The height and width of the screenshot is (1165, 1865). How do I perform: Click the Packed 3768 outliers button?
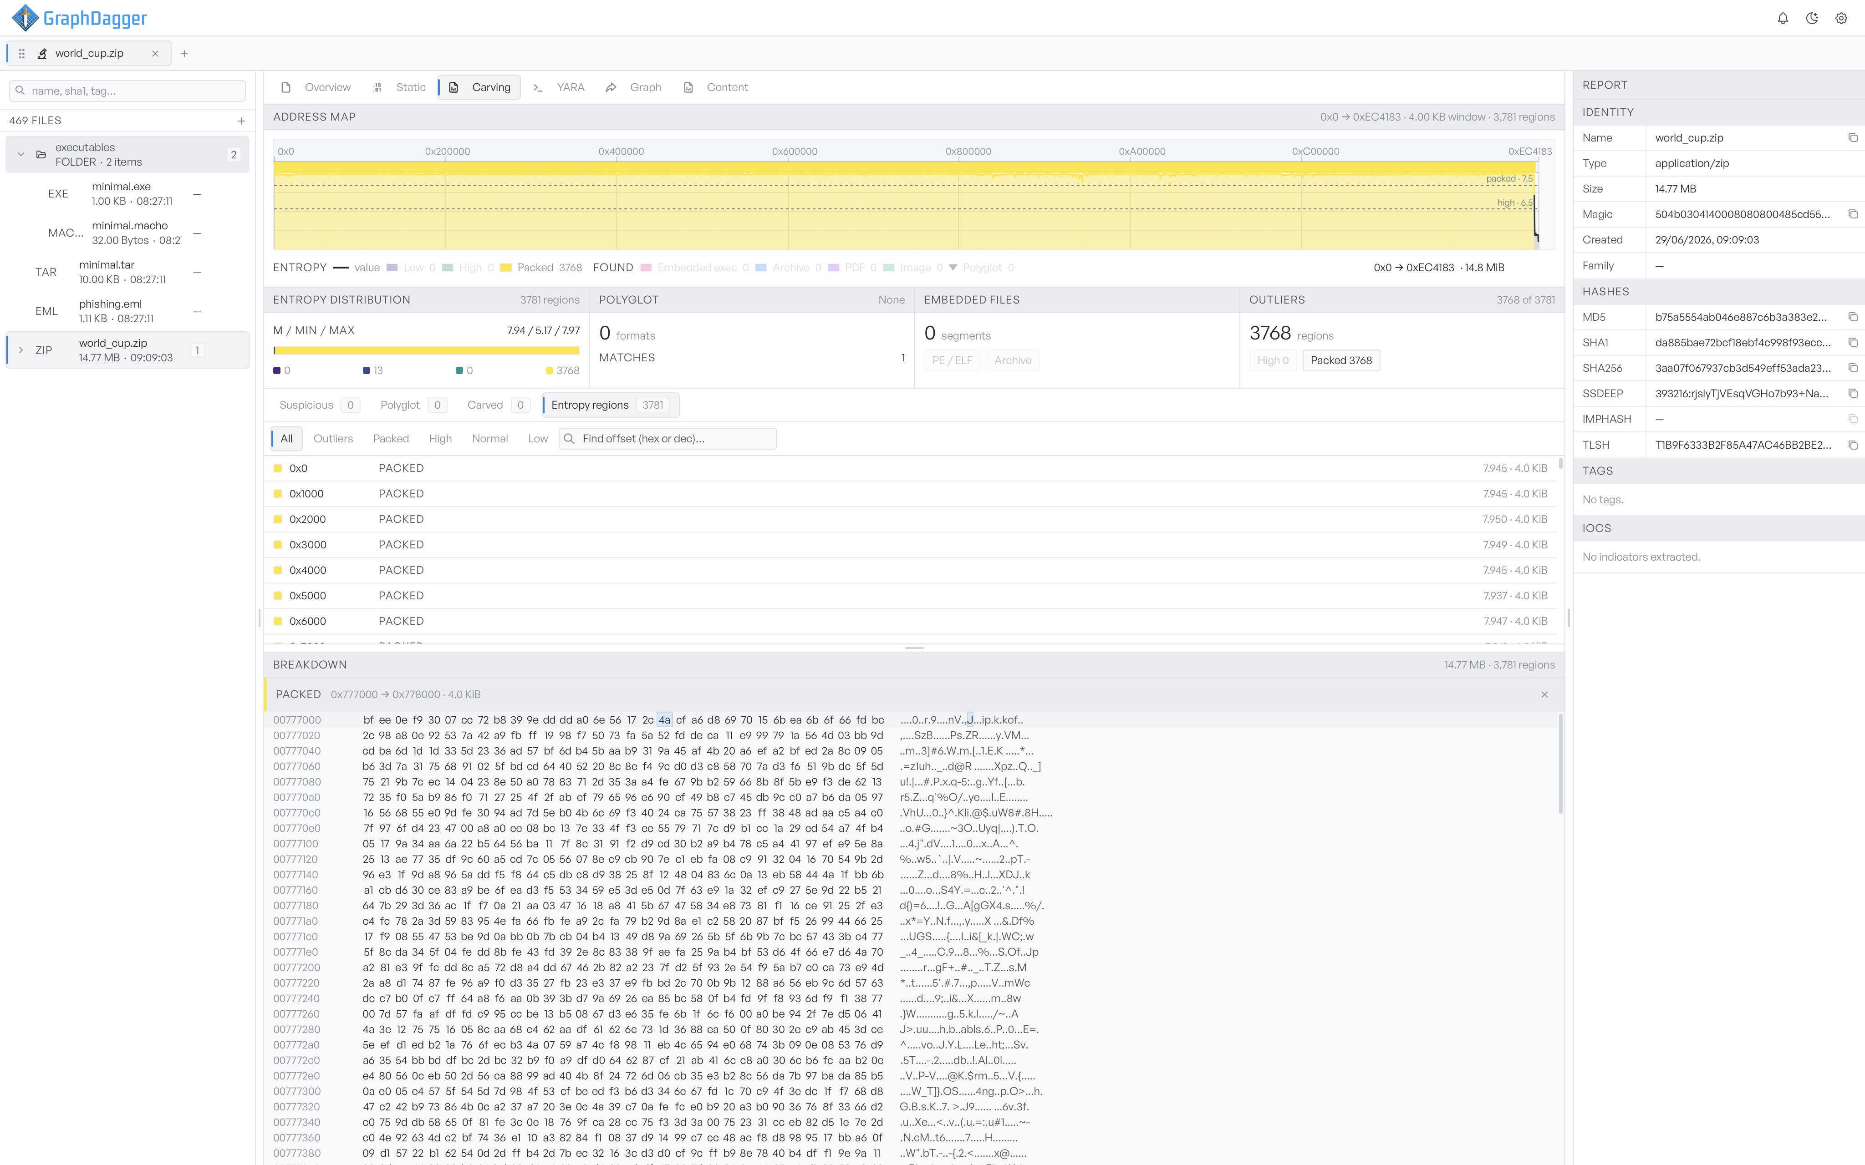[1341, 360]
